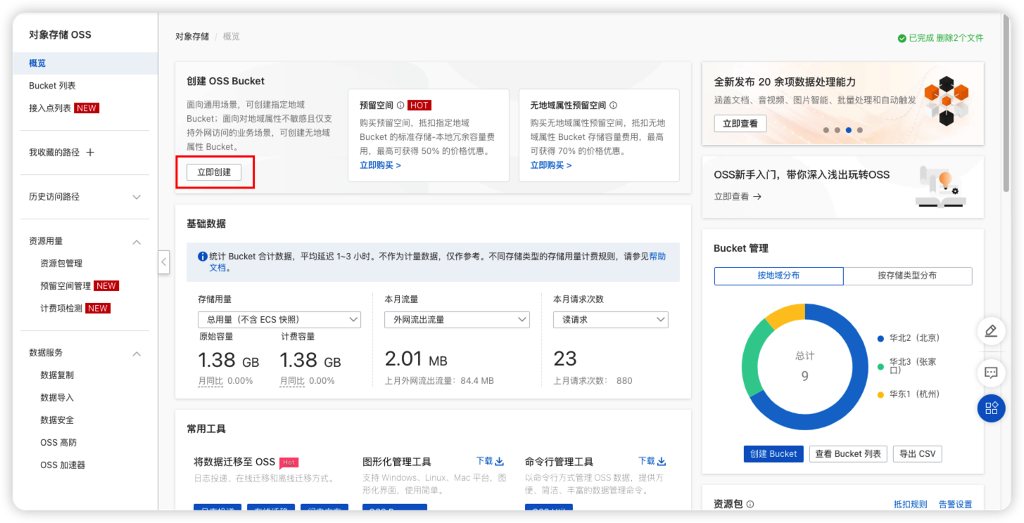Click 导出 CSV button

[x=918, y=454]
